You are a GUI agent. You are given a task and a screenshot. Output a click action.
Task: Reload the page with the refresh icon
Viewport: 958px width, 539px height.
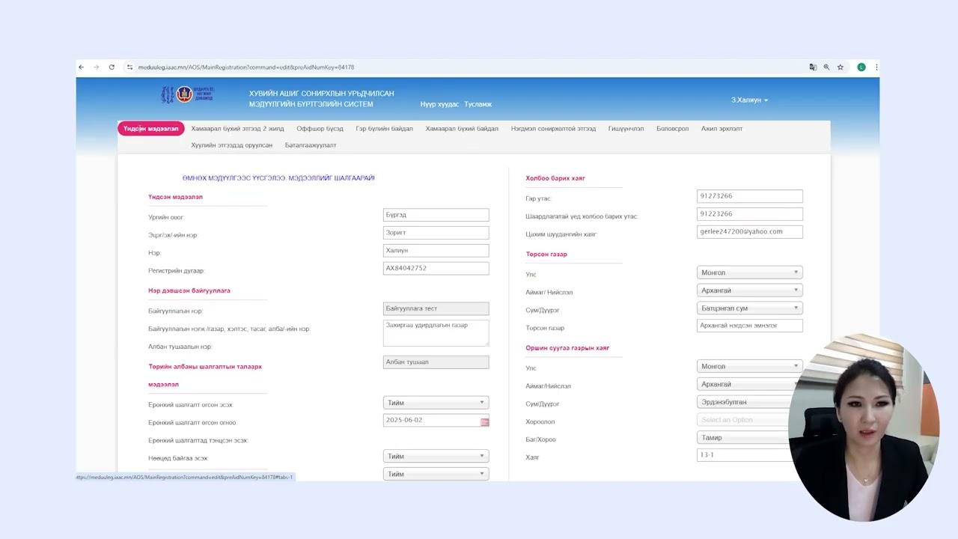pyautogui.click(x=112, y=67)
